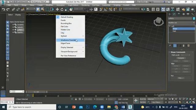
Task: Activate the Select and Link tool
Action: click(x=13, y=9)
